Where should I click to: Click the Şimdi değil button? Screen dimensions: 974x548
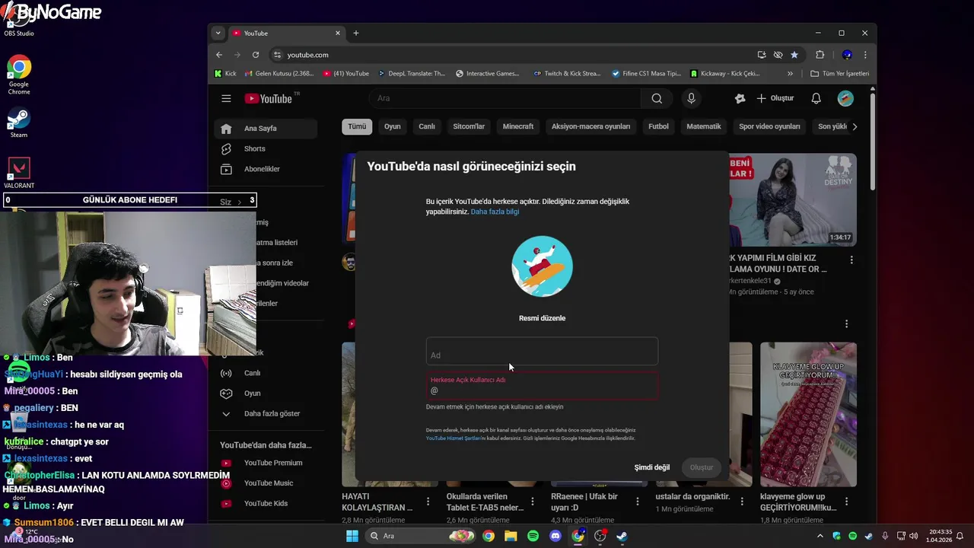pos(652,467)
